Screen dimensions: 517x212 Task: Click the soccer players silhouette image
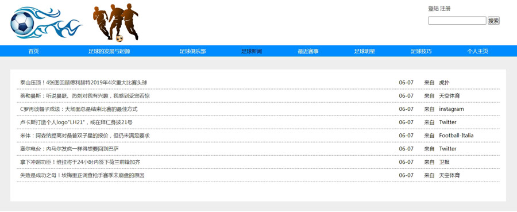[115, 23]
